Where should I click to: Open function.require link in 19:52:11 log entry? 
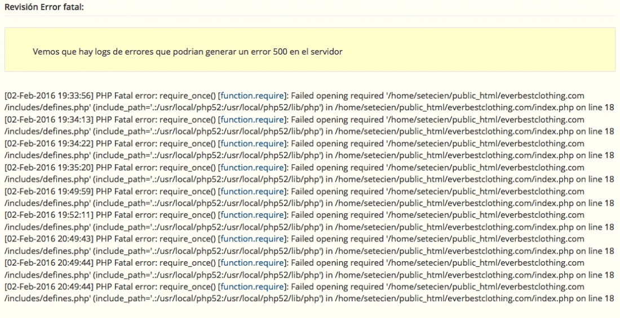click(253, 215)
